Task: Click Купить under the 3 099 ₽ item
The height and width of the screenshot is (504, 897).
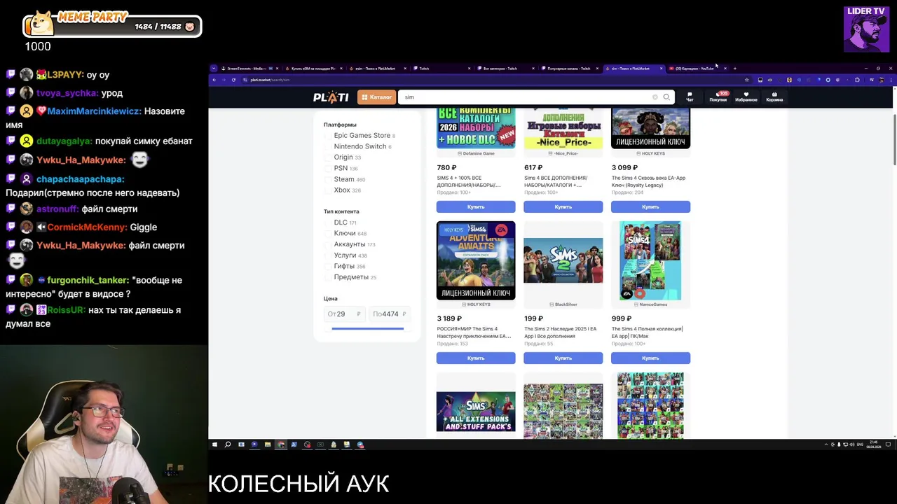Action: (x=650, y=207)
